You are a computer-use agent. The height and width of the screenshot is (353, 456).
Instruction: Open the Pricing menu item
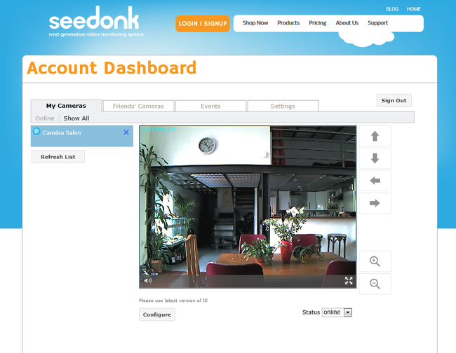[x=318, y=23]
